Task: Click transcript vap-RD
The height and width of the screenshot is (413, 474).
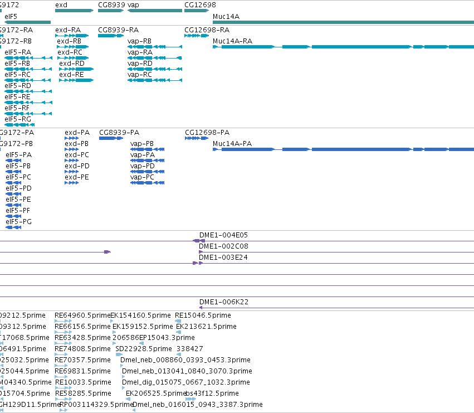Action: 155,69
